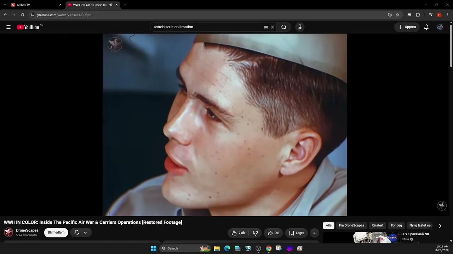Close the WWII IN COLOR tab
The width and height of the screenshot is (453, 254).
coord(116,5)
